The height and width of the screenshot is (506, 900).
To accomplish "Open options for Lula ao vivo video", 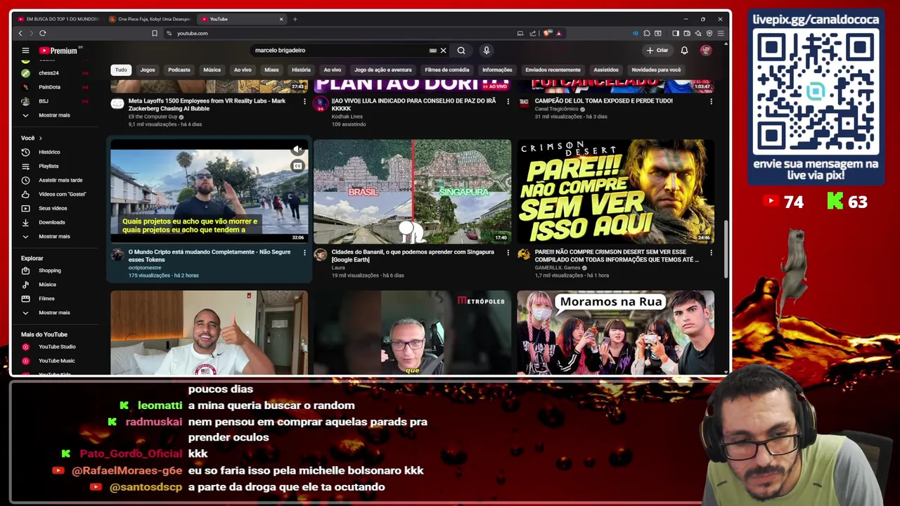I will [x=508, y=101].
